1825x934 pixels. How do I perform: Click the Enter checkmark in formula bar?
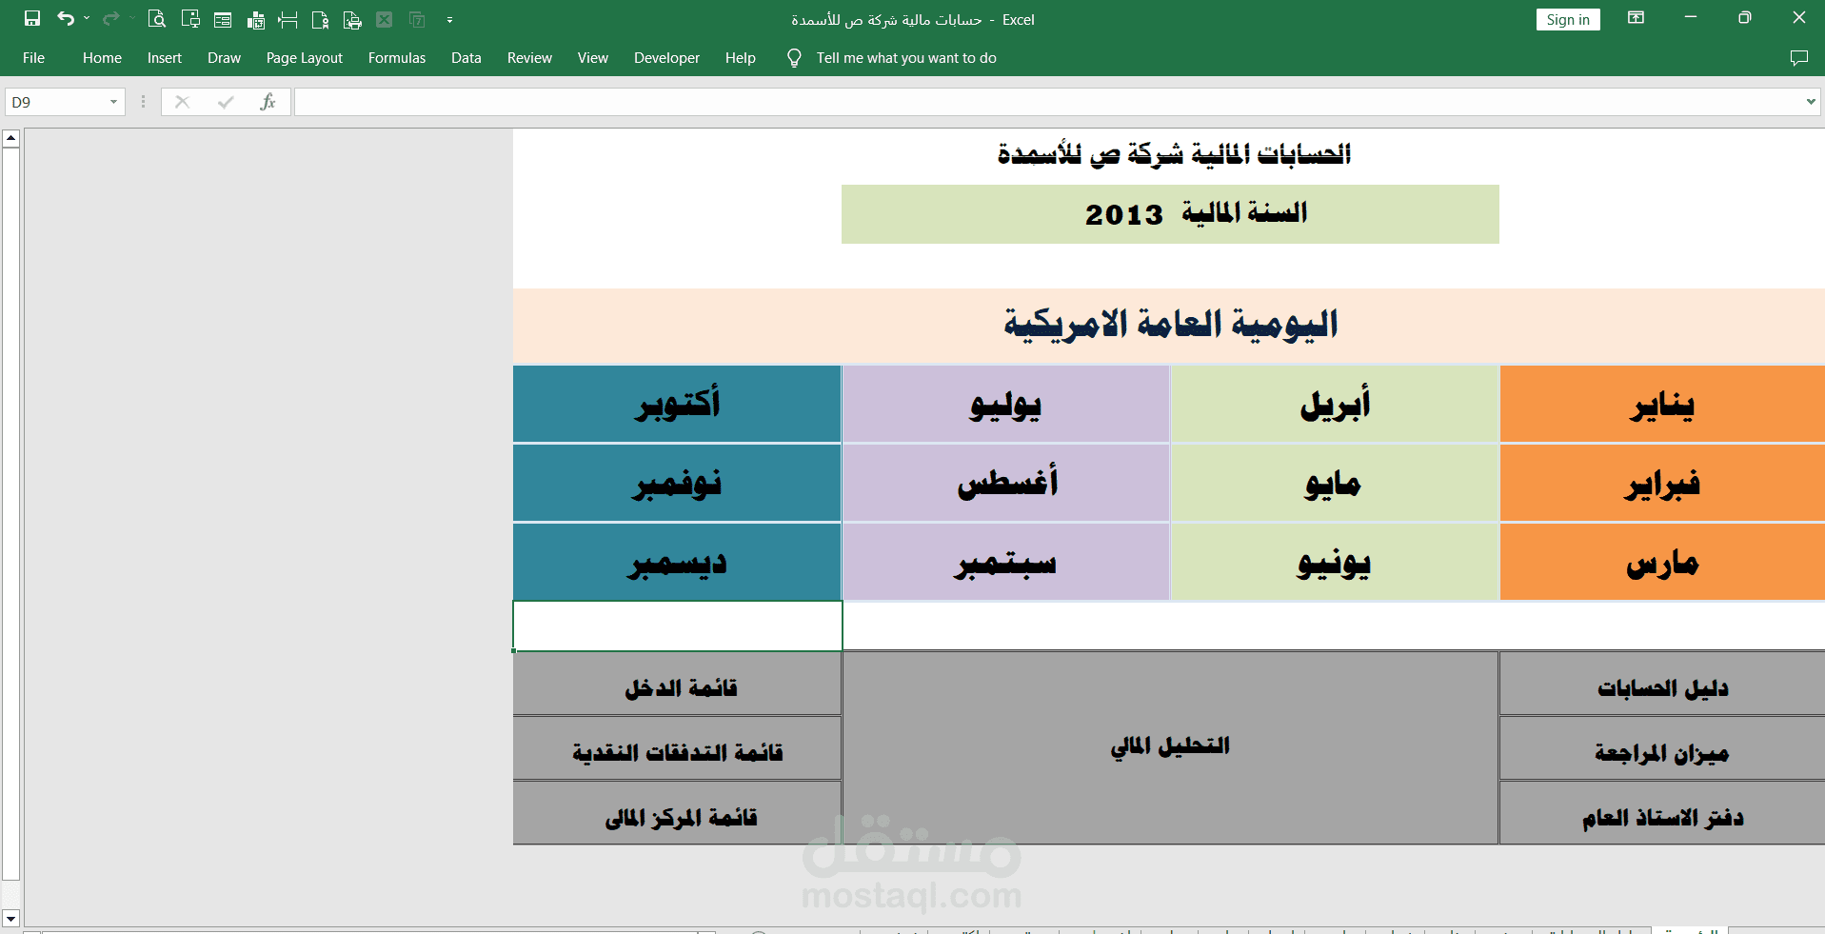[226, 102]
